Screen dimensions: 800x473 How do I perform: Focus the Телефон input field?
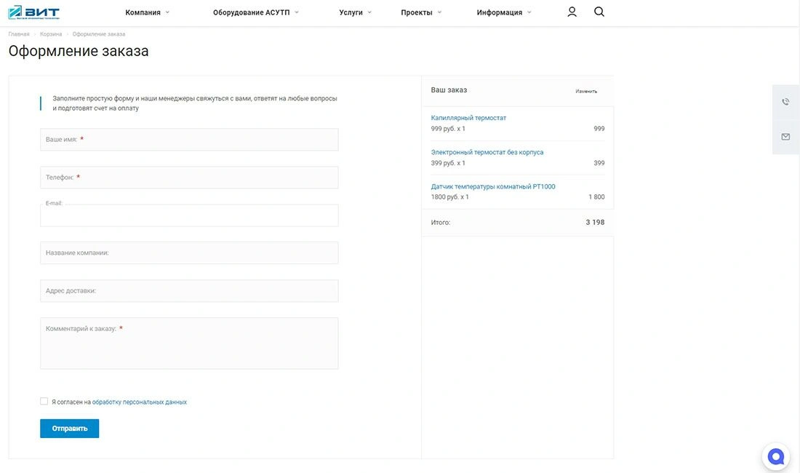pos(189,178)
